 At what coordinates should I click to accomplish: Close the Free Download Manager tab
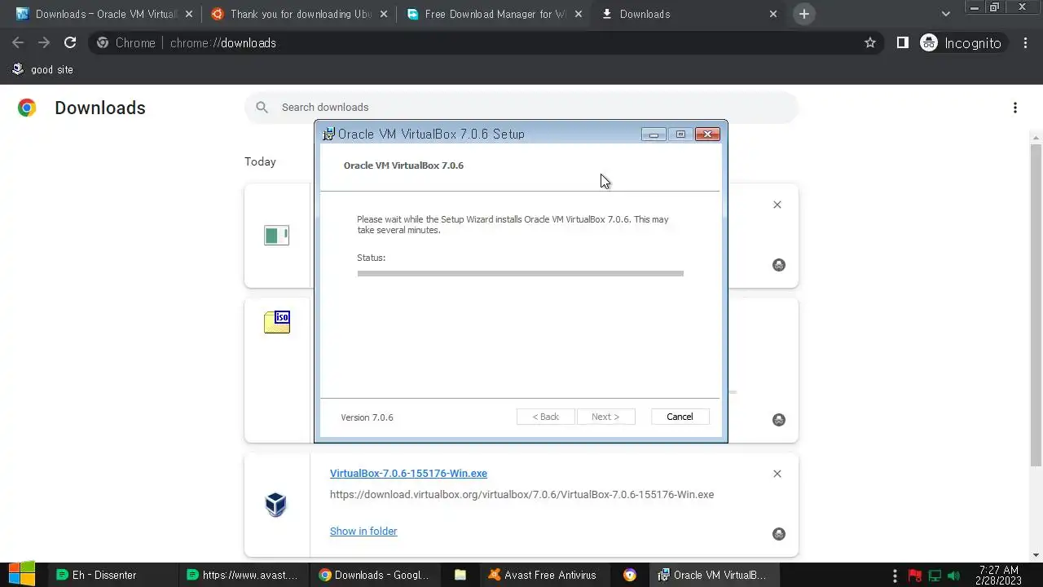579,14
